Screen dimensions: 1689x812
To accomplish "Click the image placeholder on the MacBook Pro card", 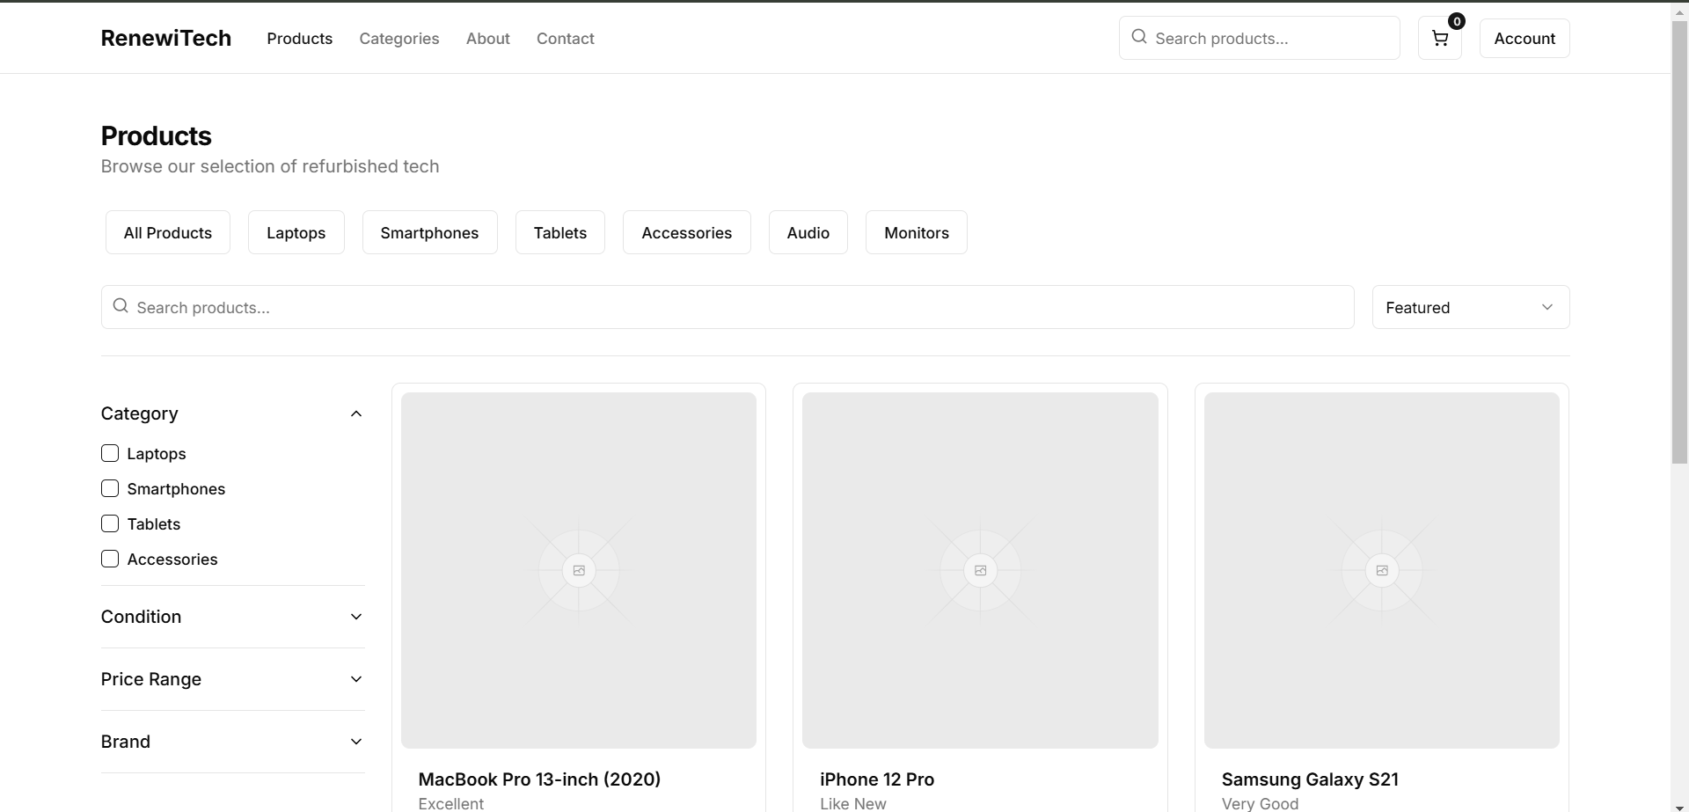I will [x=578, y=568].
